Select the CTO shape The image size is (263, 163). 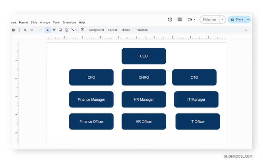(x=194, y=77)
